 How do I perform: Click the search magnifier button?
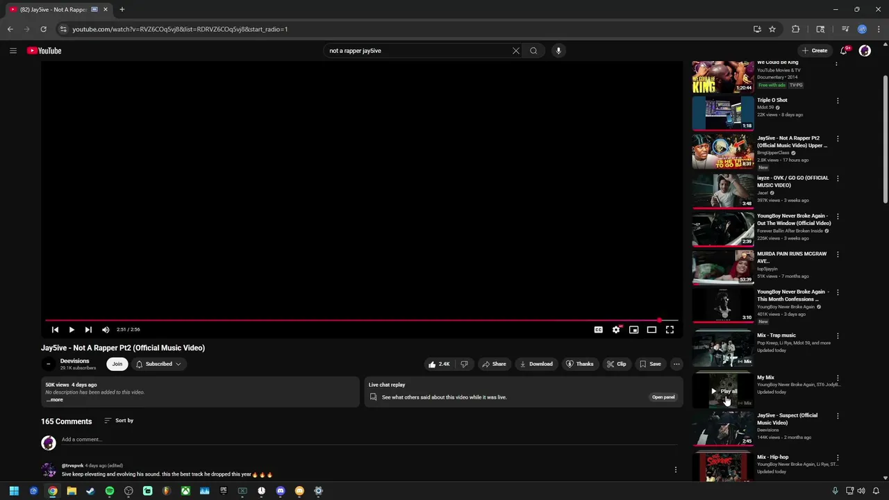click(533, 51)
